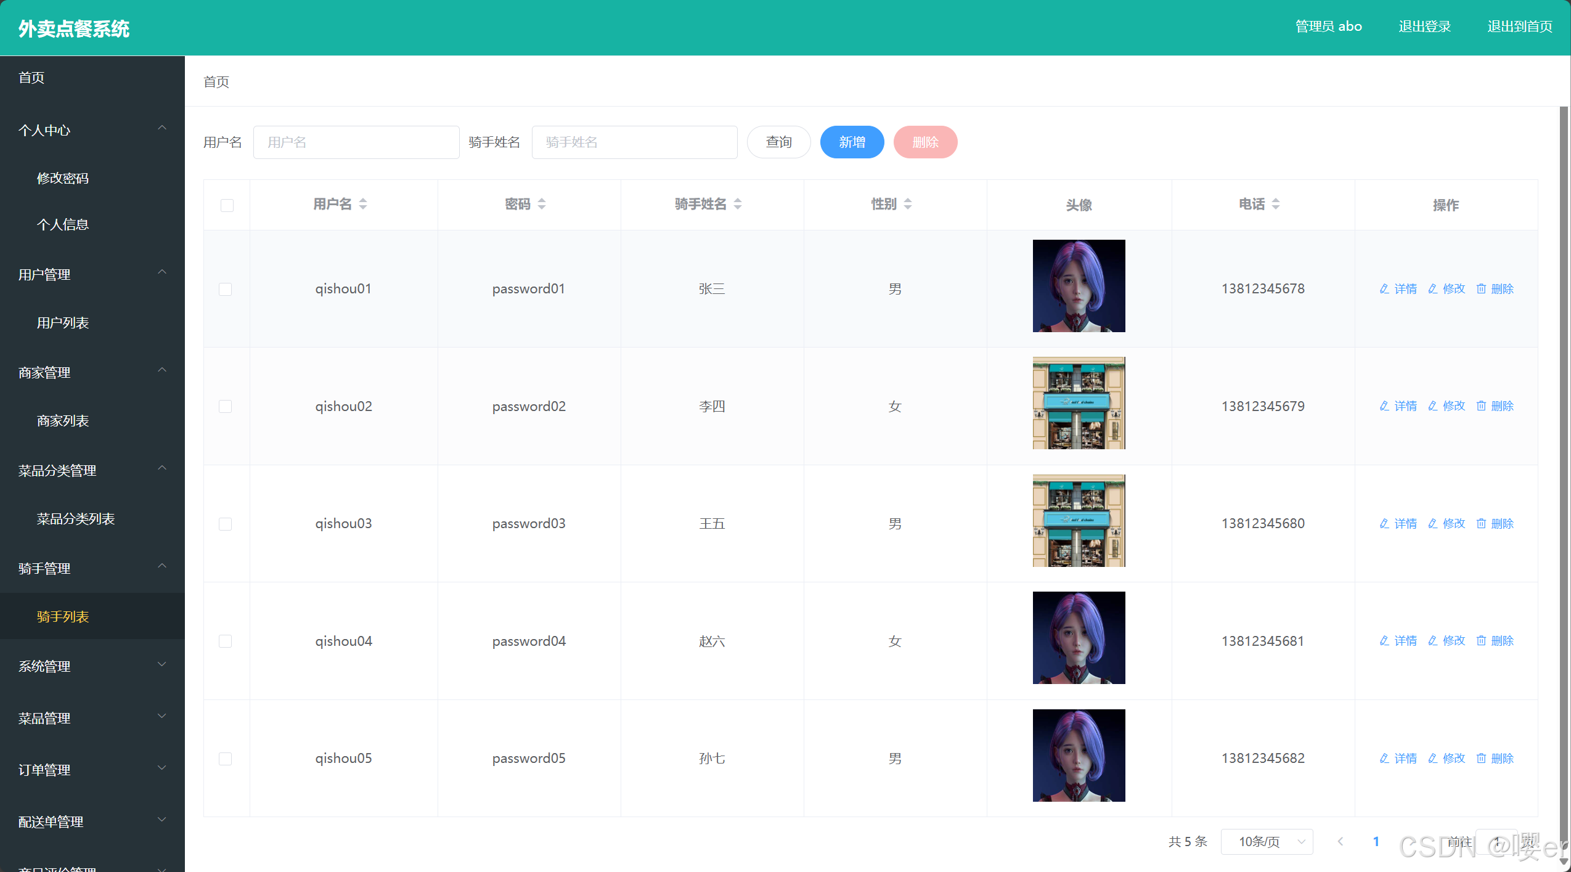The width and height of the screenshot is (1571, 872).
Task: Click the blue 新增 button
Action: click(x=852, y=142)
